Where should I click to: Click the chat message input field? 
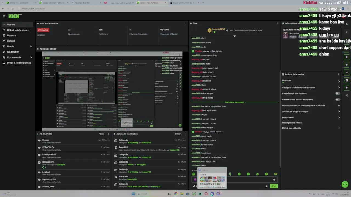235,179
